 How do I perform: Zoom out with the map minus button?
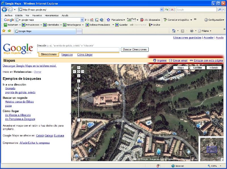click(79, 120)
